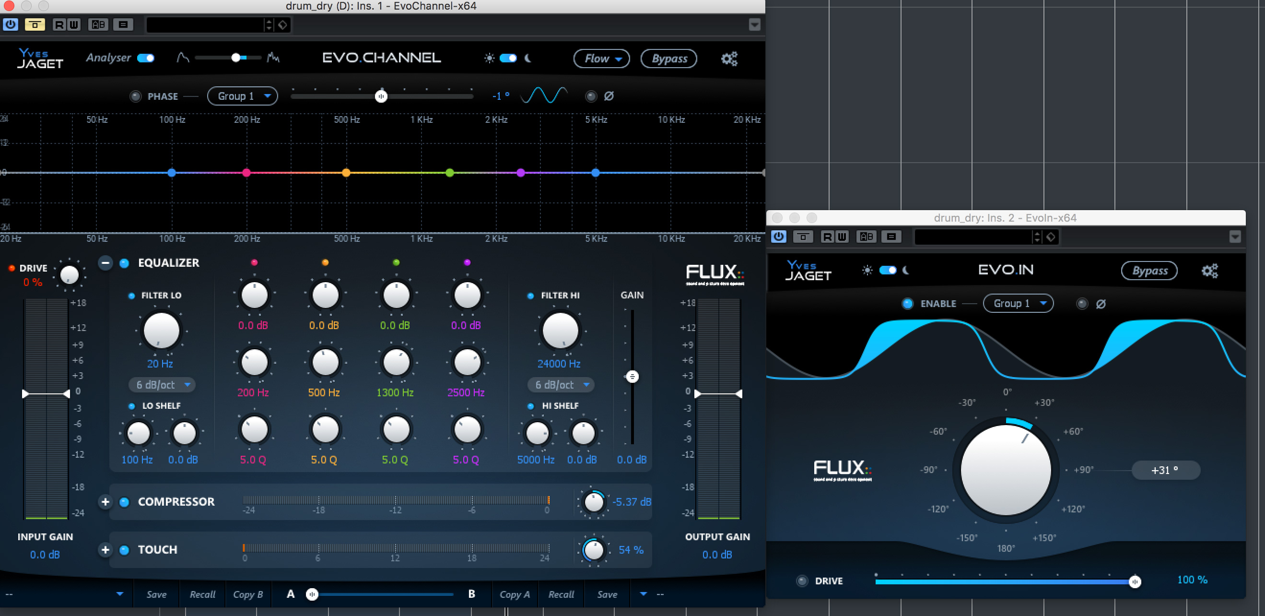Open preset B slot dropdown arrow
This screenshot has width=1265, height=616.
tap(644, 594)
